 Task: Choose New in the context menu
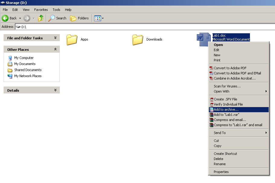[239, 55]
